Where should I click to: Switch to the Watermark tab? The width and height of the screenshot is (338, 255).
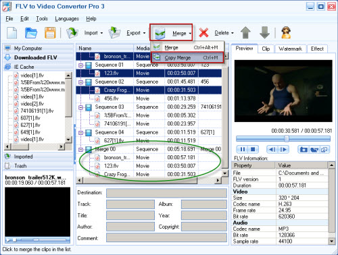click(290, 49)
